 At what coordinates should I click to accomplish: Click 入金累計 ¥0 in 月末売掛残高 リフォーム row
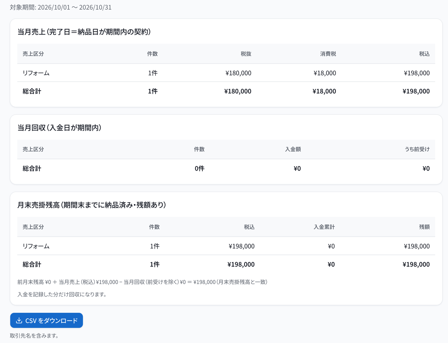(331, 246)
